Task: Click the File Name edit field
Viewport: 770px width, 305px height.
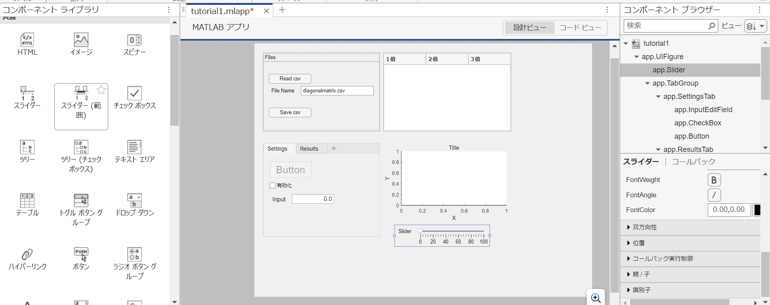Action: point(337,91)
